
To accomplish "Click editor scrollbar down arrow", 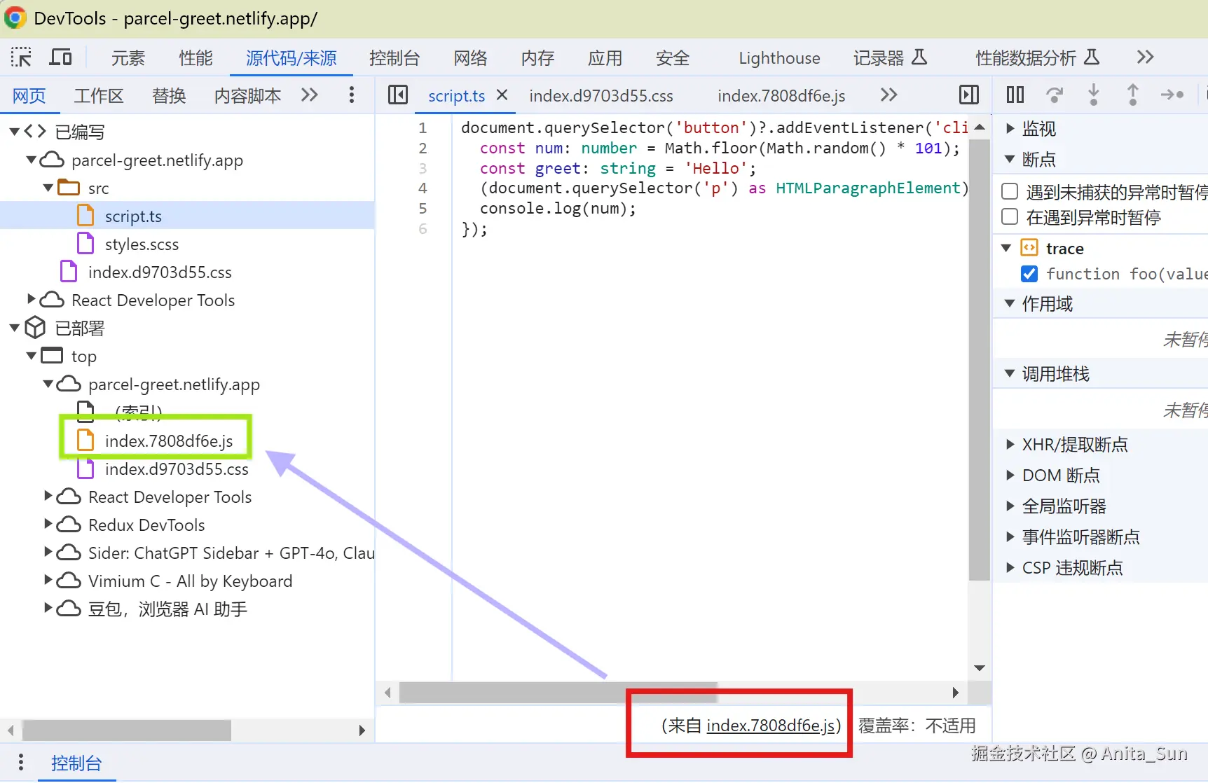I will (x=980, y=668).
